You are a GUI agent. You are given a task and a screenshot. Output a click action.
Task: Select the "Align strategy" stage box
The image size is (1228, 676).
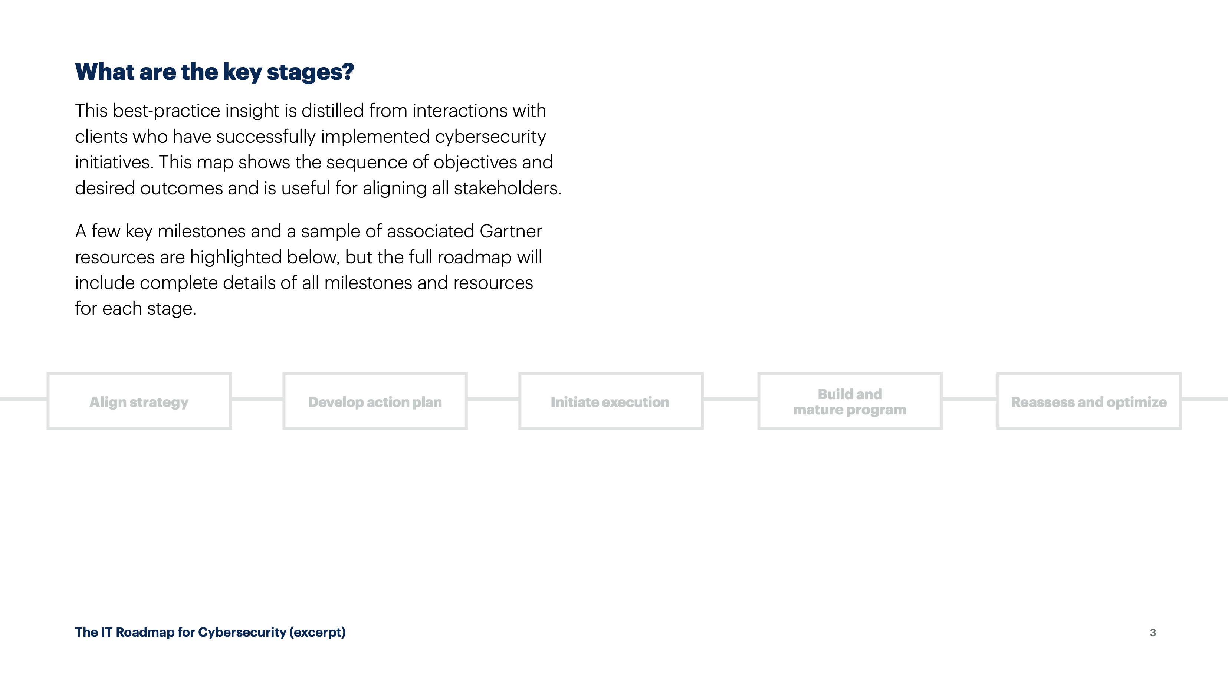pyautogui.click(x=139, y=401)
